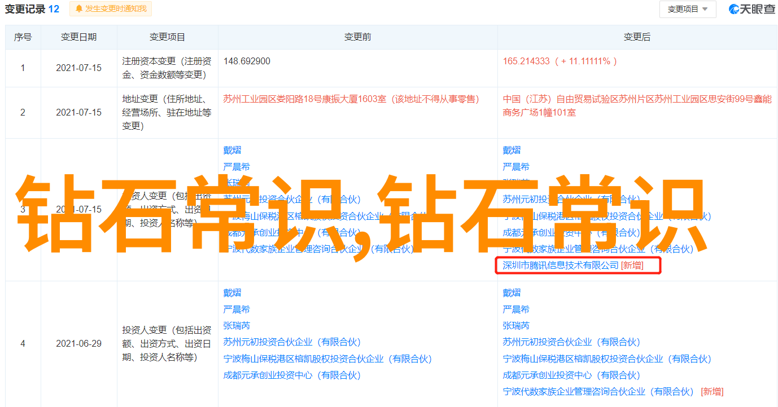
Task: Open 严晨希 in row 4 变更前 column
Action: coord(237,309)
